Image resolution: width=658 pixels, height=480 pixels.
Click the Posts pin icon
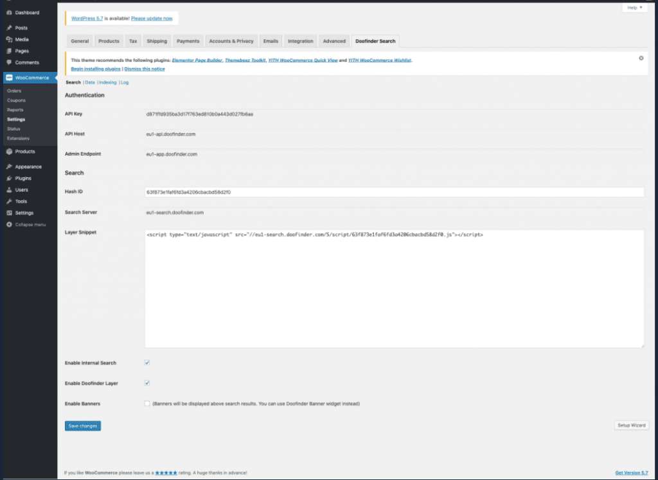[8, 28]
